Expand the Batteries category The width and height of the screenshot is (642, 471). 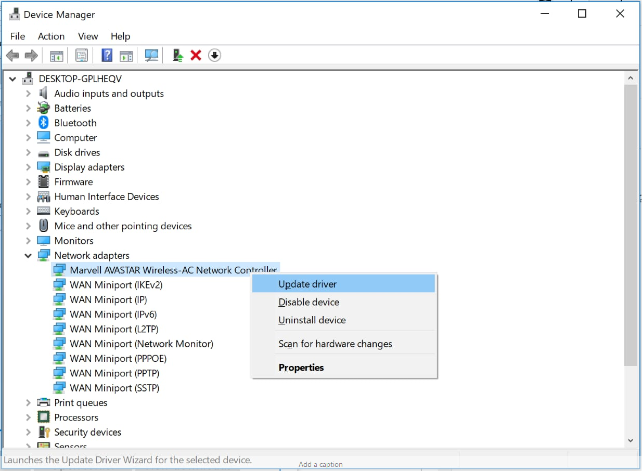pyautogui.click(x=29, y=108)
